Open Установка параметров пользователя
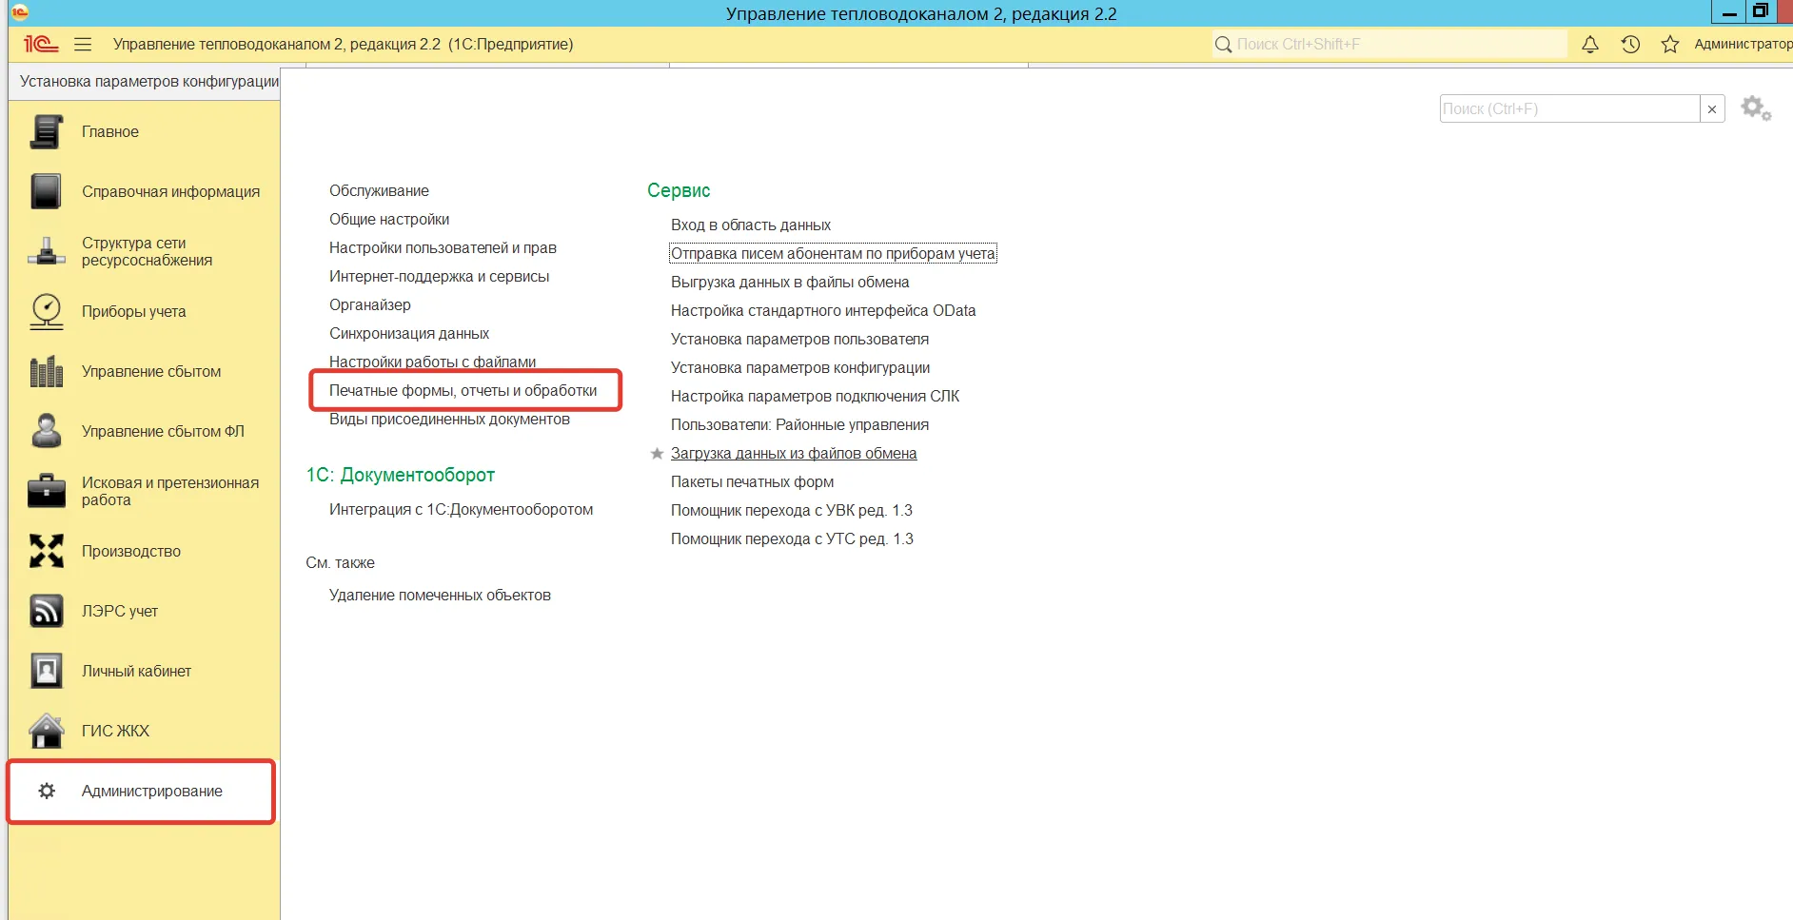The height and width of the screenshot is (920, 1793). pos(799,339)
